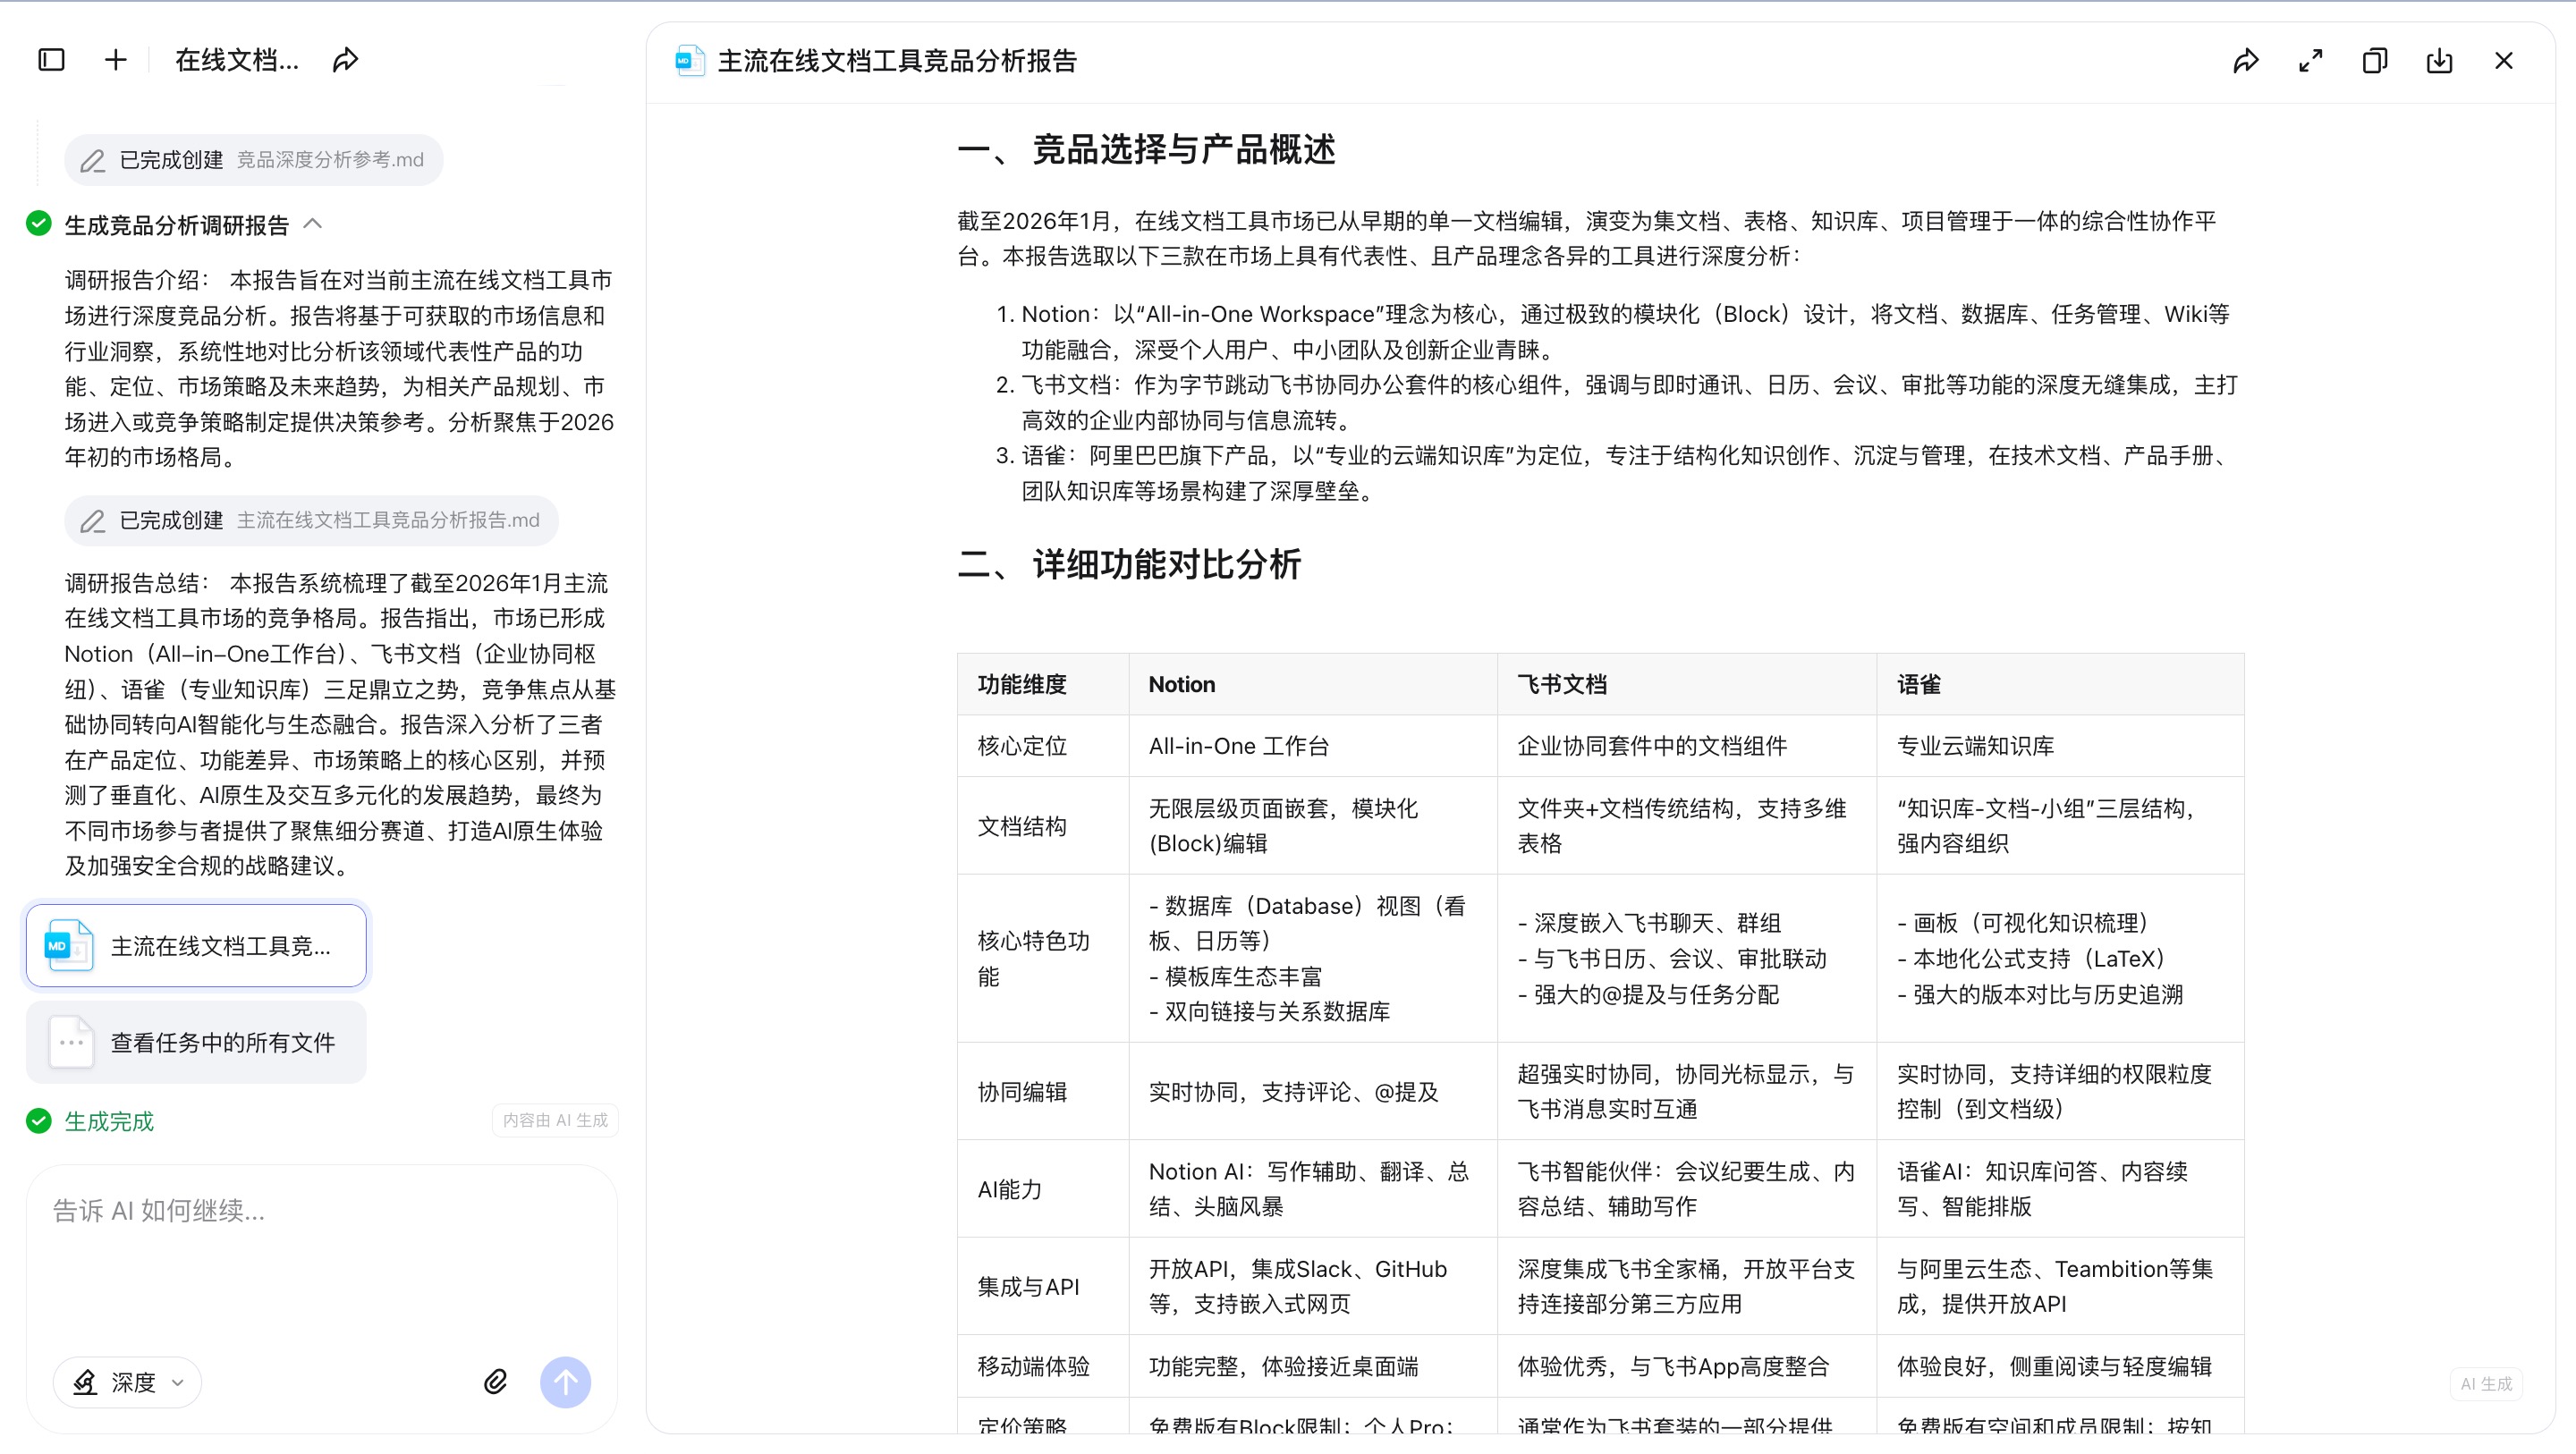Expand the report preview to fullscreen

click(x=2310, y=61)
